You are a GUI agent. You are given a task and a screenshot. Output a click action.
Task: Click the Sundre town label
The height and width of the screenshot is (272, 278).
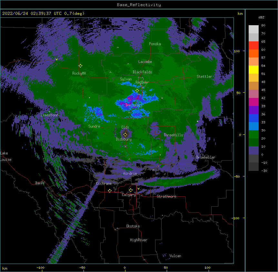pos(94,126)
